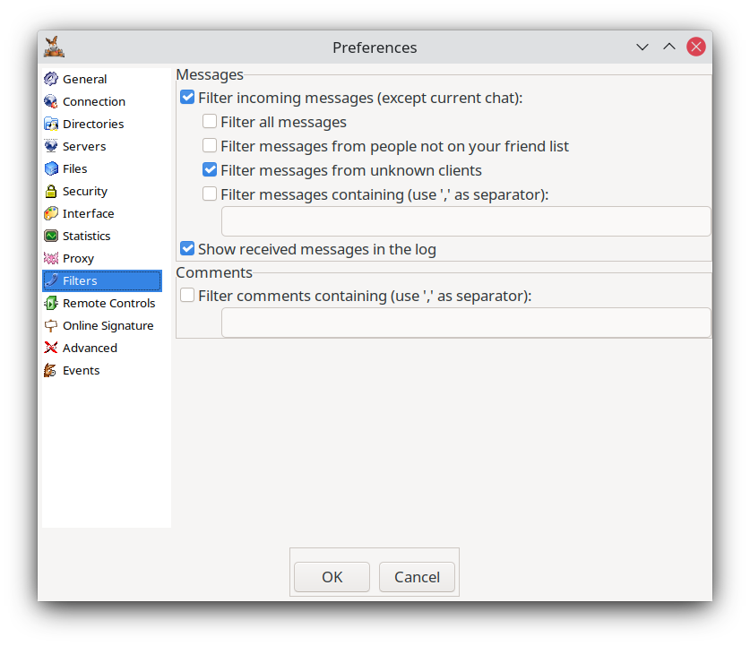Viewport: 750px width, 646px height.
Task: Click the Interface palette icon
Action: point(51,213)
